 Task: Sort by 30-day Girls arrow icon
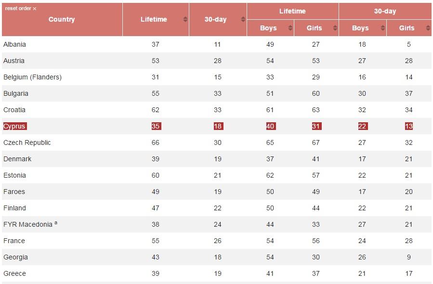pyautogui.click(x=428, y=28)
